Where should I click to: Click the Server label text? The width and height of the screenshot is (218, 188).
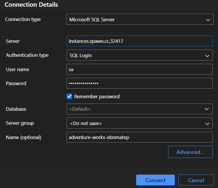tap(13, 41)
